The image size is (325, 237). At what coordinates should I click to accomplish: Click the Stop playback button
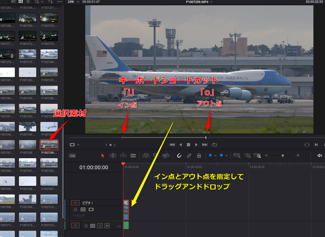[188, 145]
